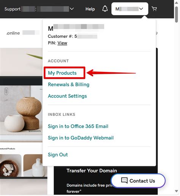Open the Help menu
Screen dimensions: 180x196
[90, 9]
